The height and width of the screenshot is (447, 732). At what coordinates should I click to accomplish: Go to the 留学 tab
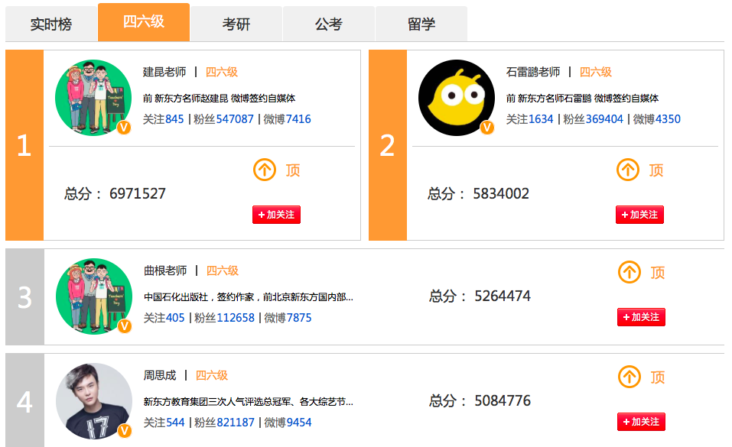click(421, 24)
